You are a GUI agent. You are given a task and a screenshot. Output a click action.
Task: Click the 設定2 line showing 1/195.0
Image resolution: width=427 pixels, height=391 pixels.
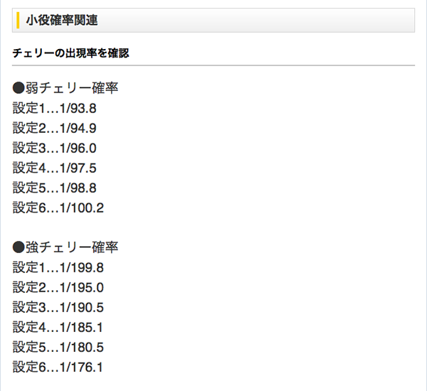[x=58, y=288]
